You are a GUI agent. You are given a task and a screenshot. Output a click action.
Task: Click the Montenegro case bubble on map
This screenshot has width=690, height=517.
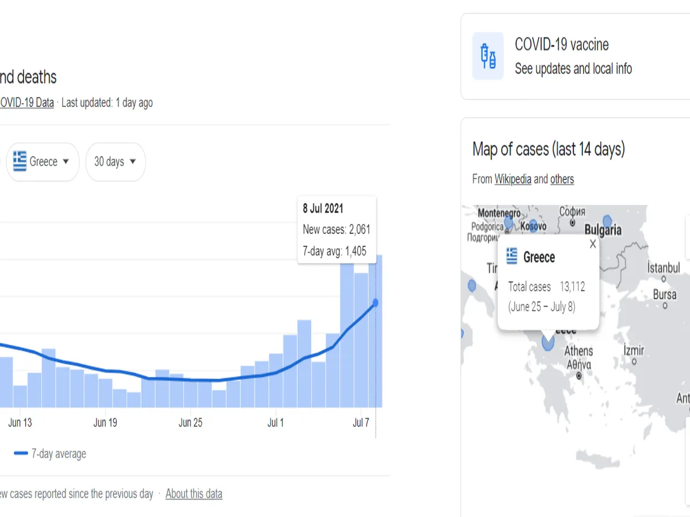point(508,222)
